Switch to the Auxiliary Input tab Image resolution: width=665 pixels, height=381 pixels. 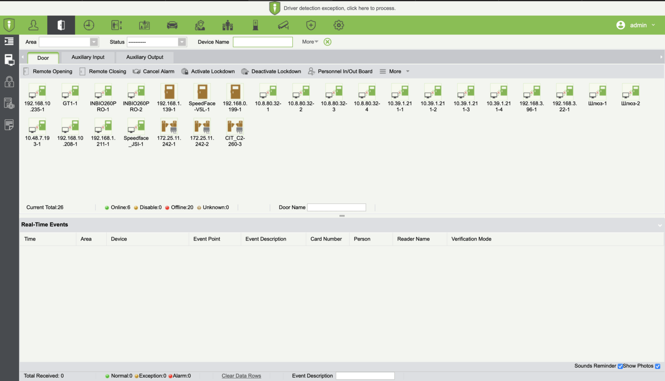coord(88,57)
